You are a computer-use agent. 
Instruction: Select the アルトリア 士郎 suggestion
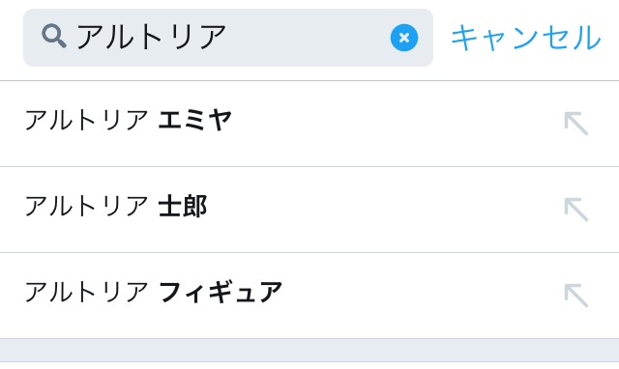click(309, 210)
